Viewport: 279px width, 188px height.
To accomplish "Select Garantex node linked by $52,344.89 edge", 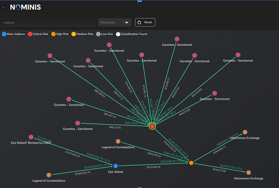I will 238,55.
